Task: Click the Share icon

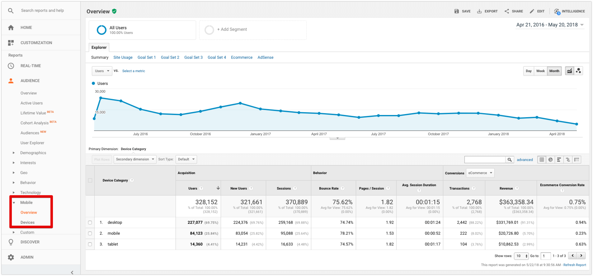Action: [x=507, y=11]
